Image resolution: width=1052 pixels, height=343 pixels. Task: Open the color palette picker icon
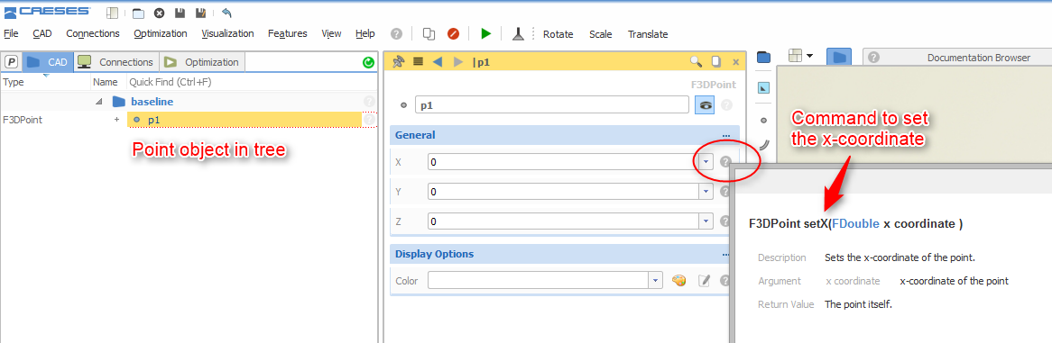click(x=679, y=281)
